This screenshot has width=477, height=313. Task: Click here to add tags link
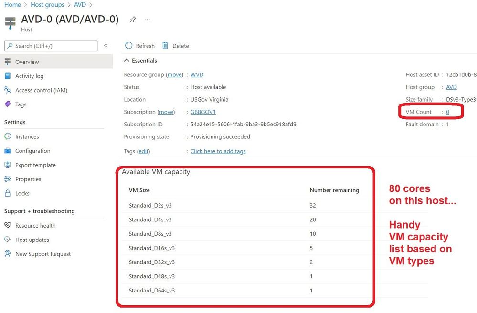(218, 151)
